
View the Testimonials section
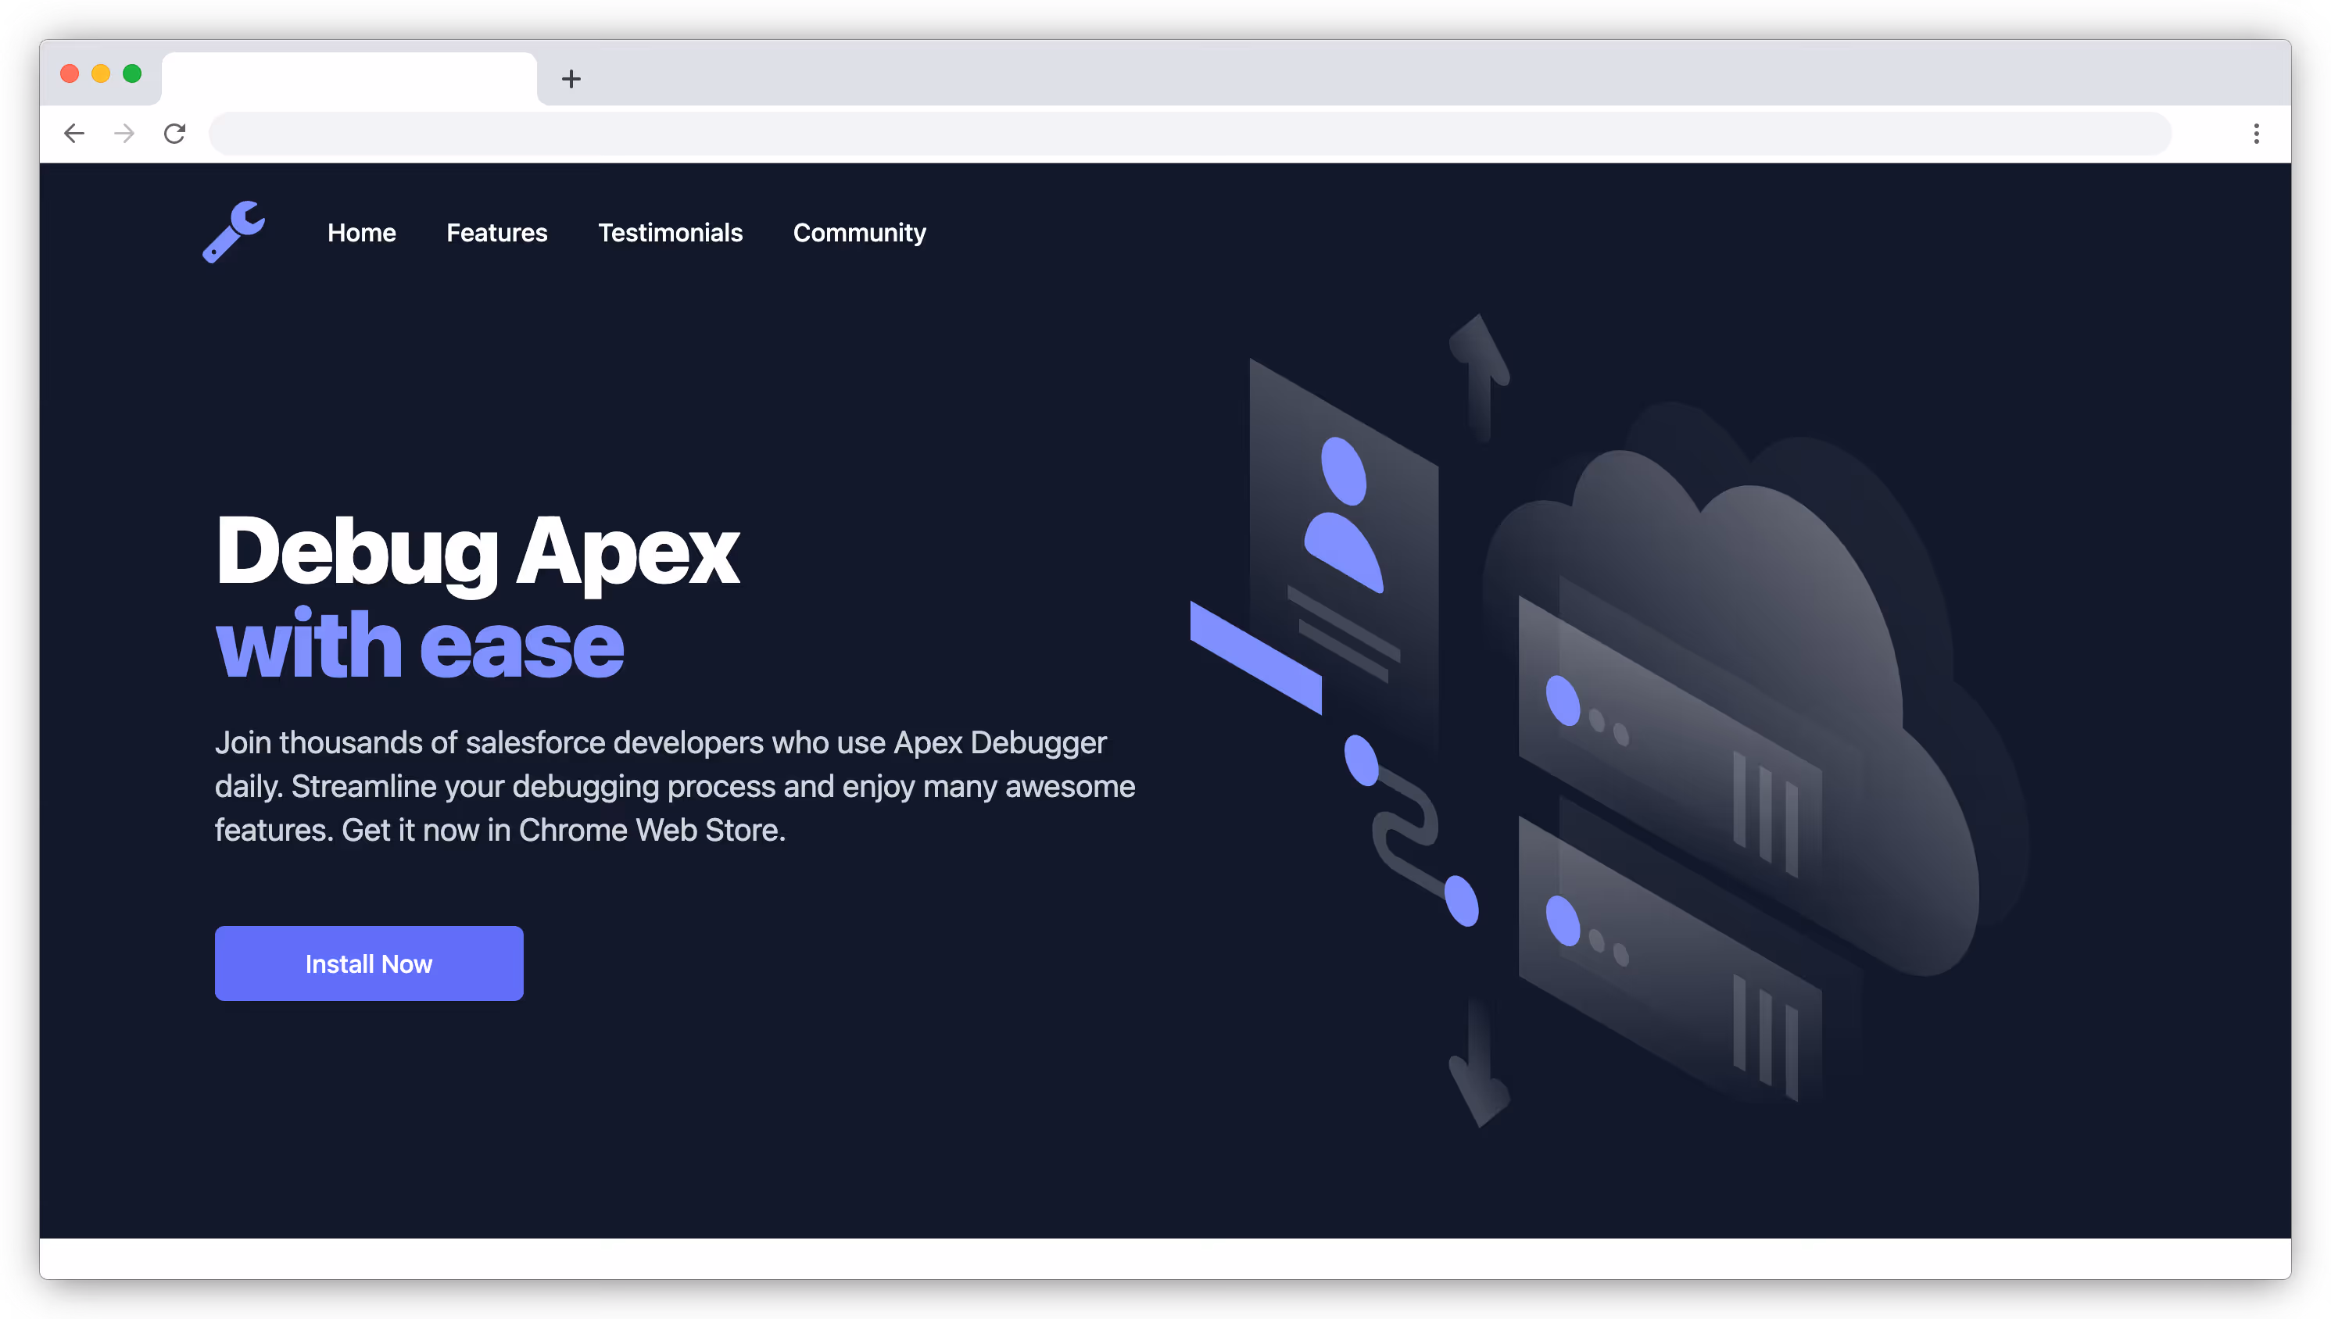tap(671, 233)
